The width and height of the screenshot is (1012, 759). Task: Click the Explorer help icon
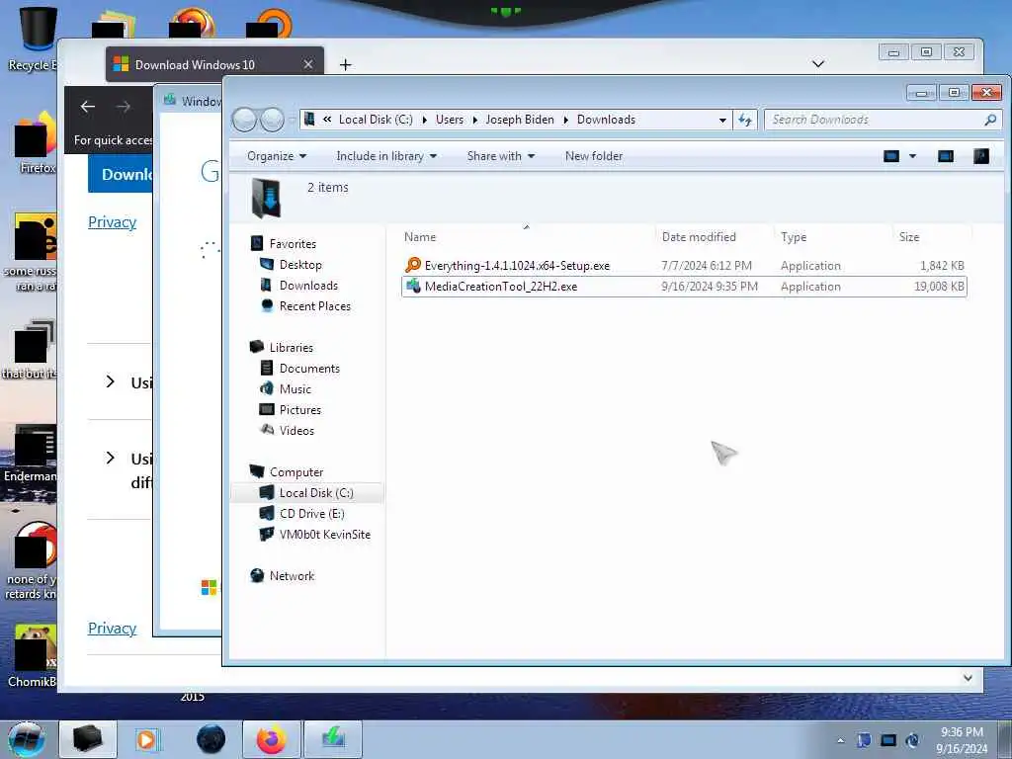point(981,156)
